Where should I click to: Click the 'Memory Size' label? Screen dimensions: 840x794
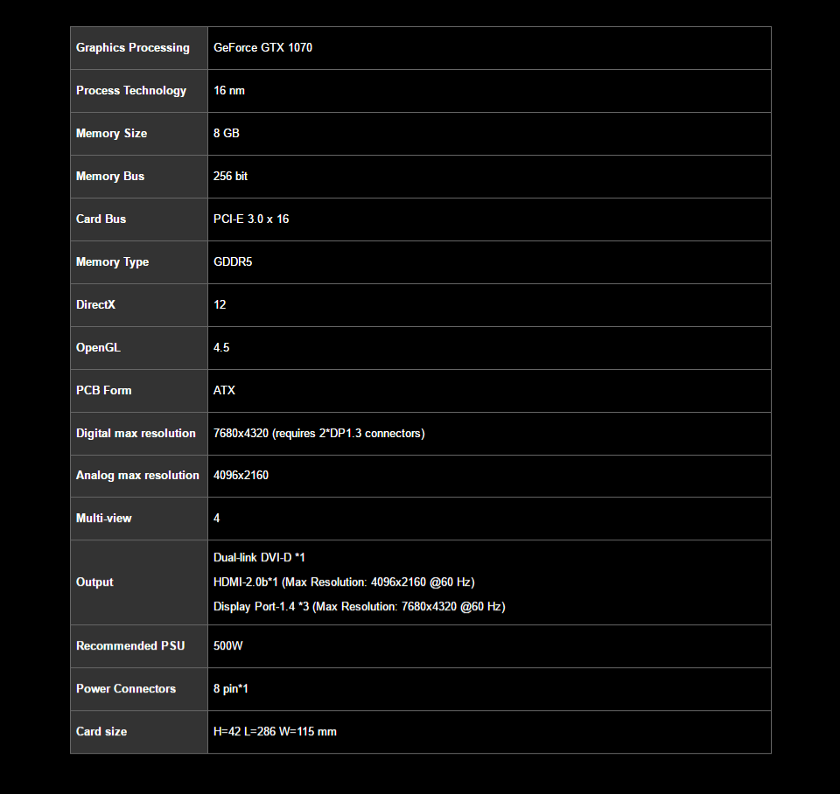(x=111, y=134)
